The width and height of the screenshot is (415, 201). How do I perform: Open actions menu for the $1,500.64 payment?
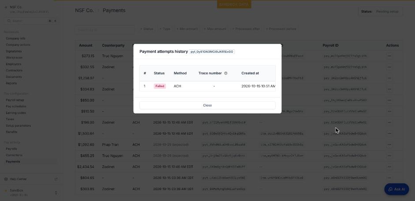point(389,133)
